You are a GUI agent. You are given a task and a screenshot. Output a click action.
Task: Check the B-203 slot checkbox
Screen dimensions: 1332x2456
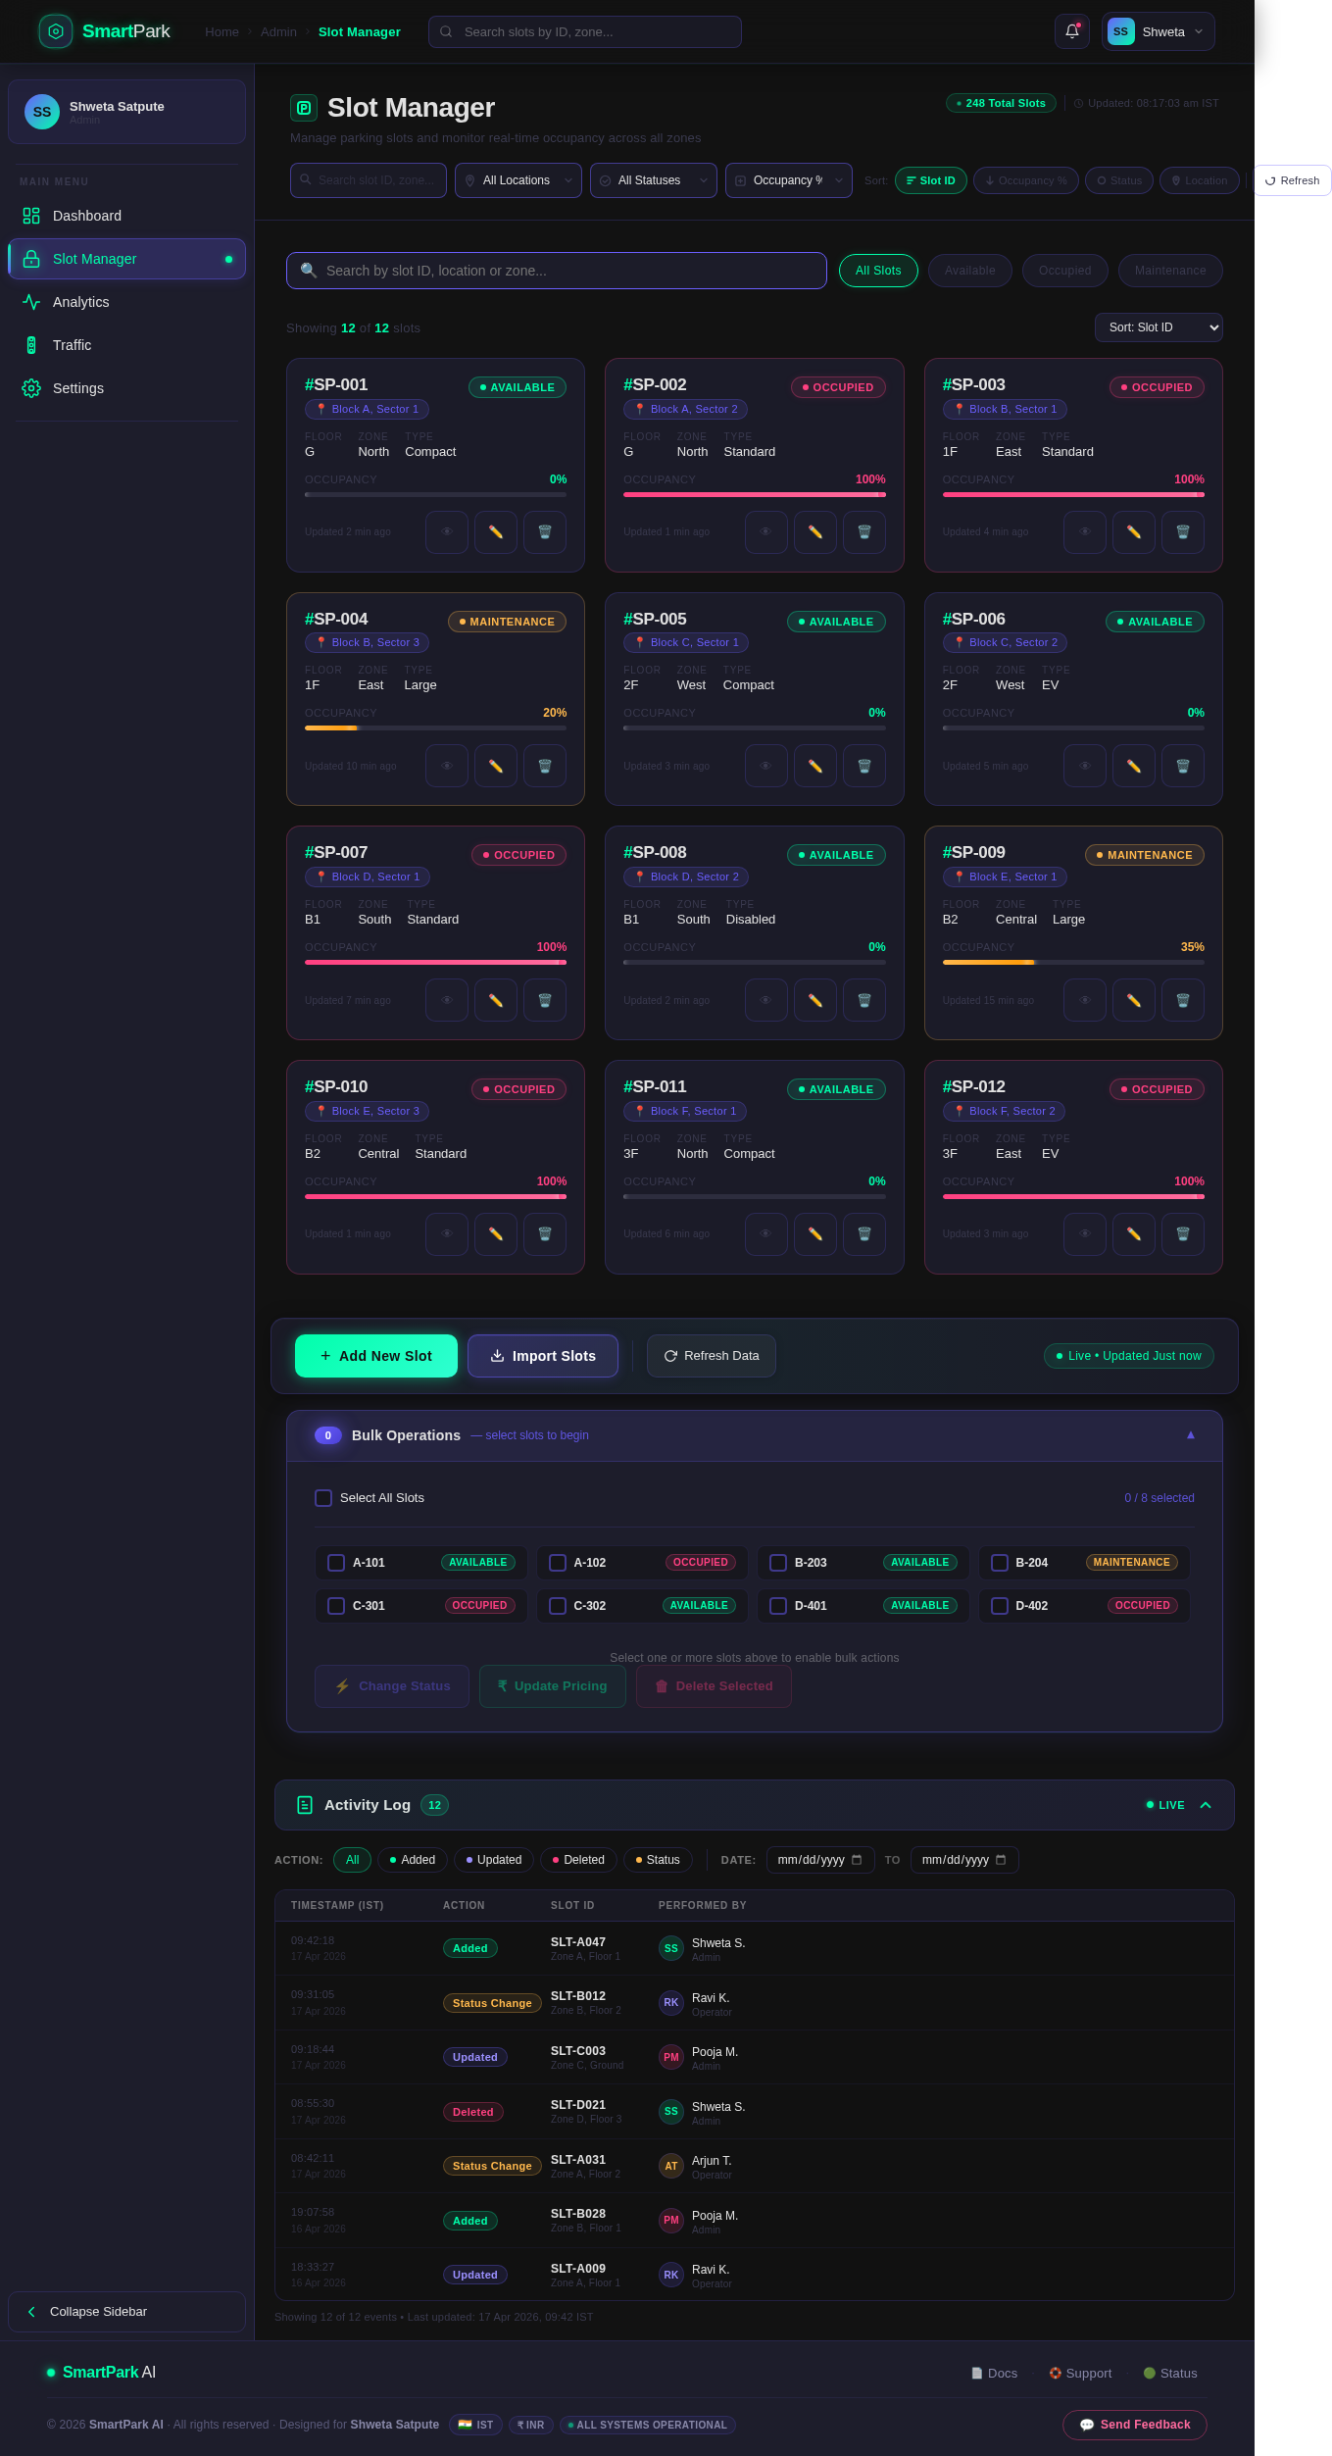pos(778,1563)
